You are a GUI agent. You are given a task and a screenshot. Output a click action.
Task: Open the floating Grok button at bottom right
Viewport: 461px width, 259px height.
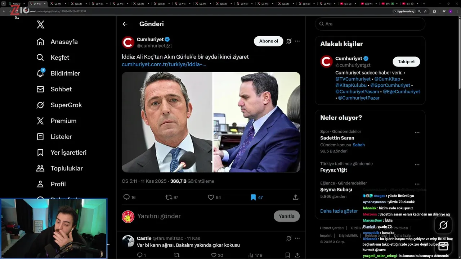point(443,225)
